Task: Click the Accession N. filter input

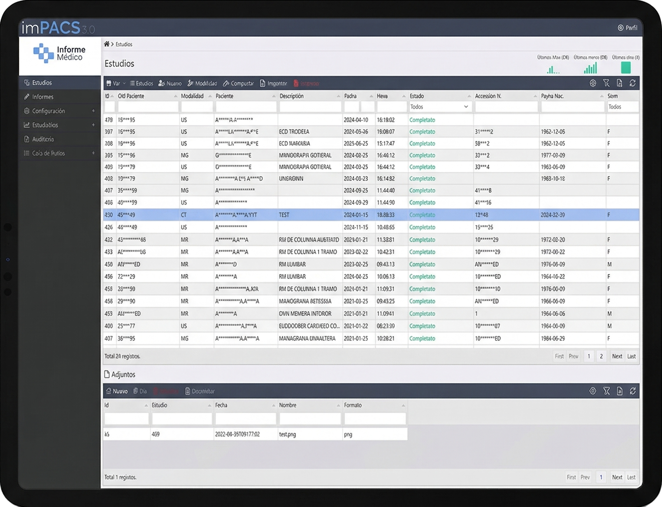Action: click(506, 107)
